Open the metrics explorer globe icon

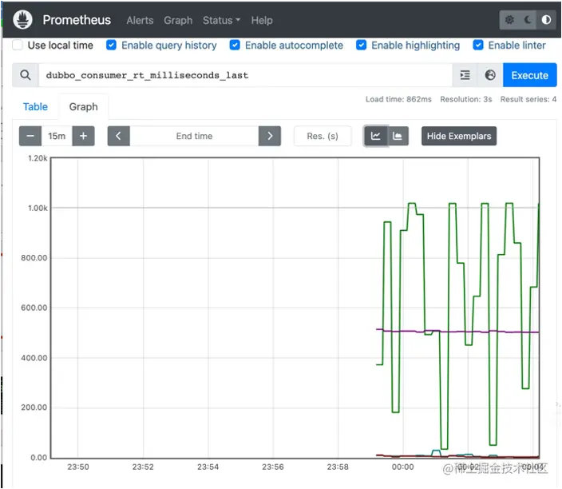pyautogui.click(x=490, y=75)
